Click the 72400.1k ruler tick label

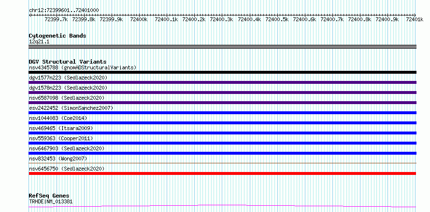click(167, 19)
